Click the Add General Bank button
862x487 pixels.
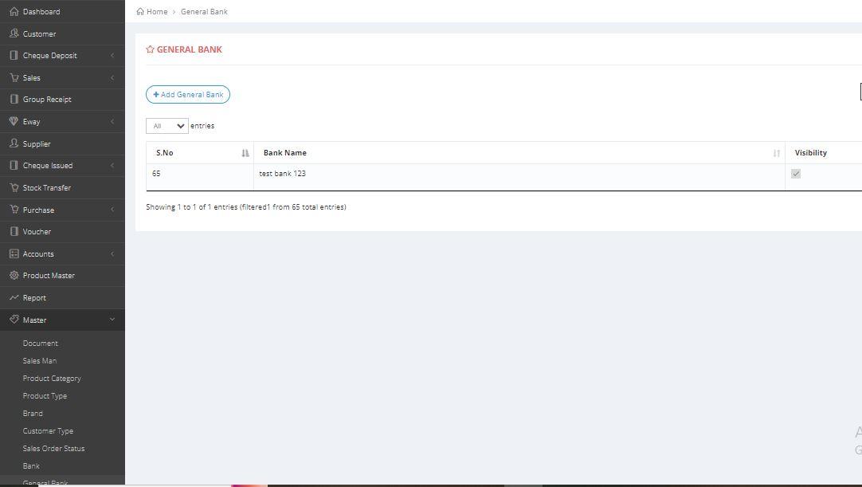(188, 95)
